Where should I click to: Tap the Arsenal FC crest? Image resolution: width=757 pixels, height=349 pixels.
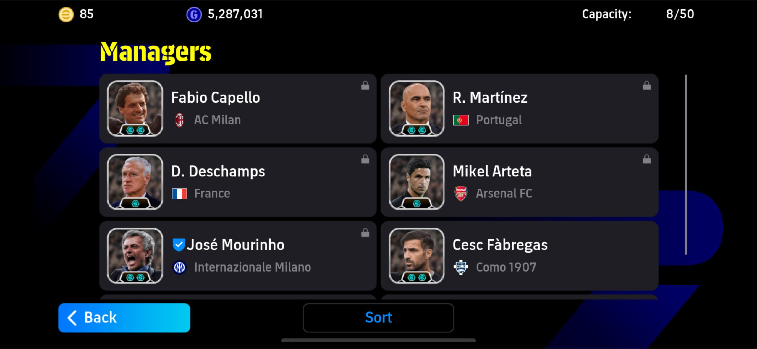(x=461, y=194)
